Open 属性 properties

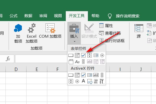(106, 26)
